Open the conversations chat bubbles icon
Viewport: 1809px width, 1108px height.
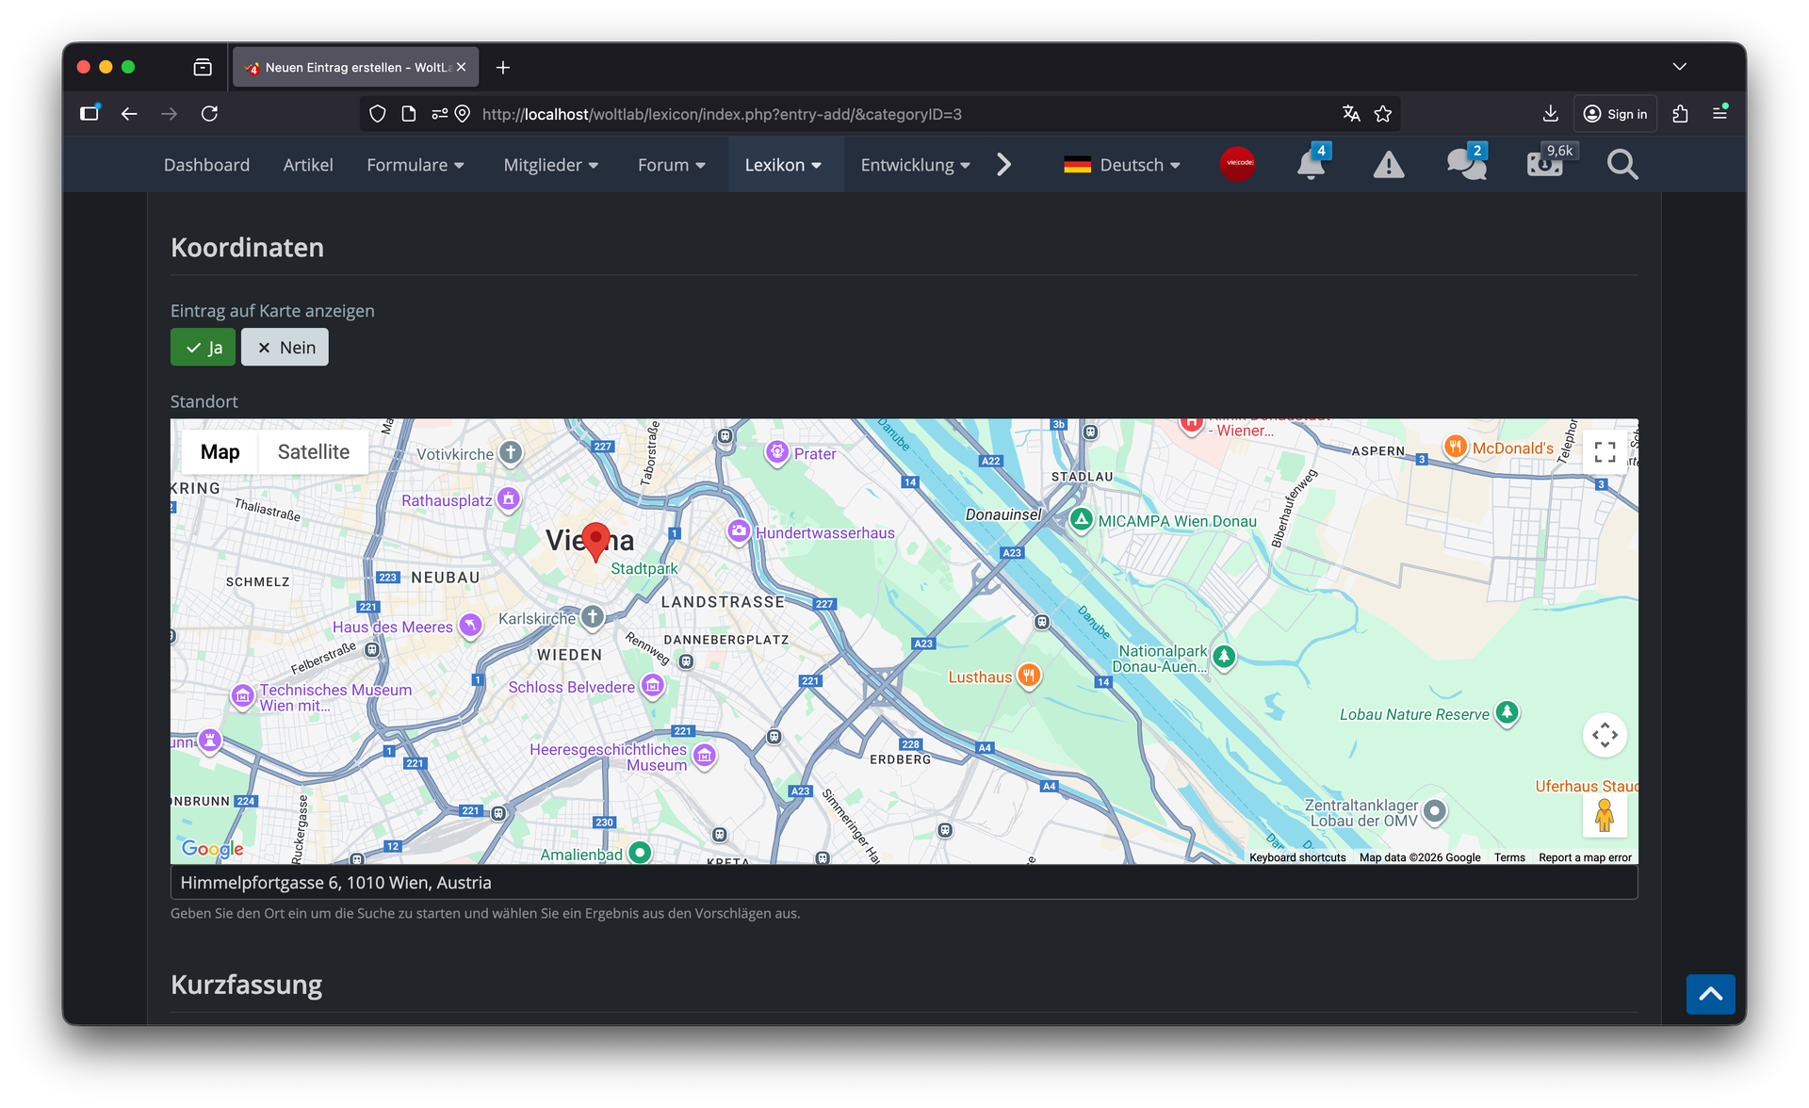(x=1466, y=165)
